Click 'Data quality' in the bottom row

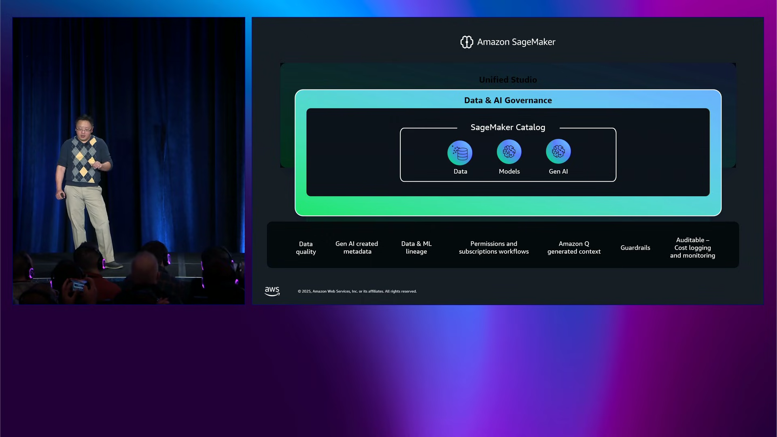tap(306, 248)
